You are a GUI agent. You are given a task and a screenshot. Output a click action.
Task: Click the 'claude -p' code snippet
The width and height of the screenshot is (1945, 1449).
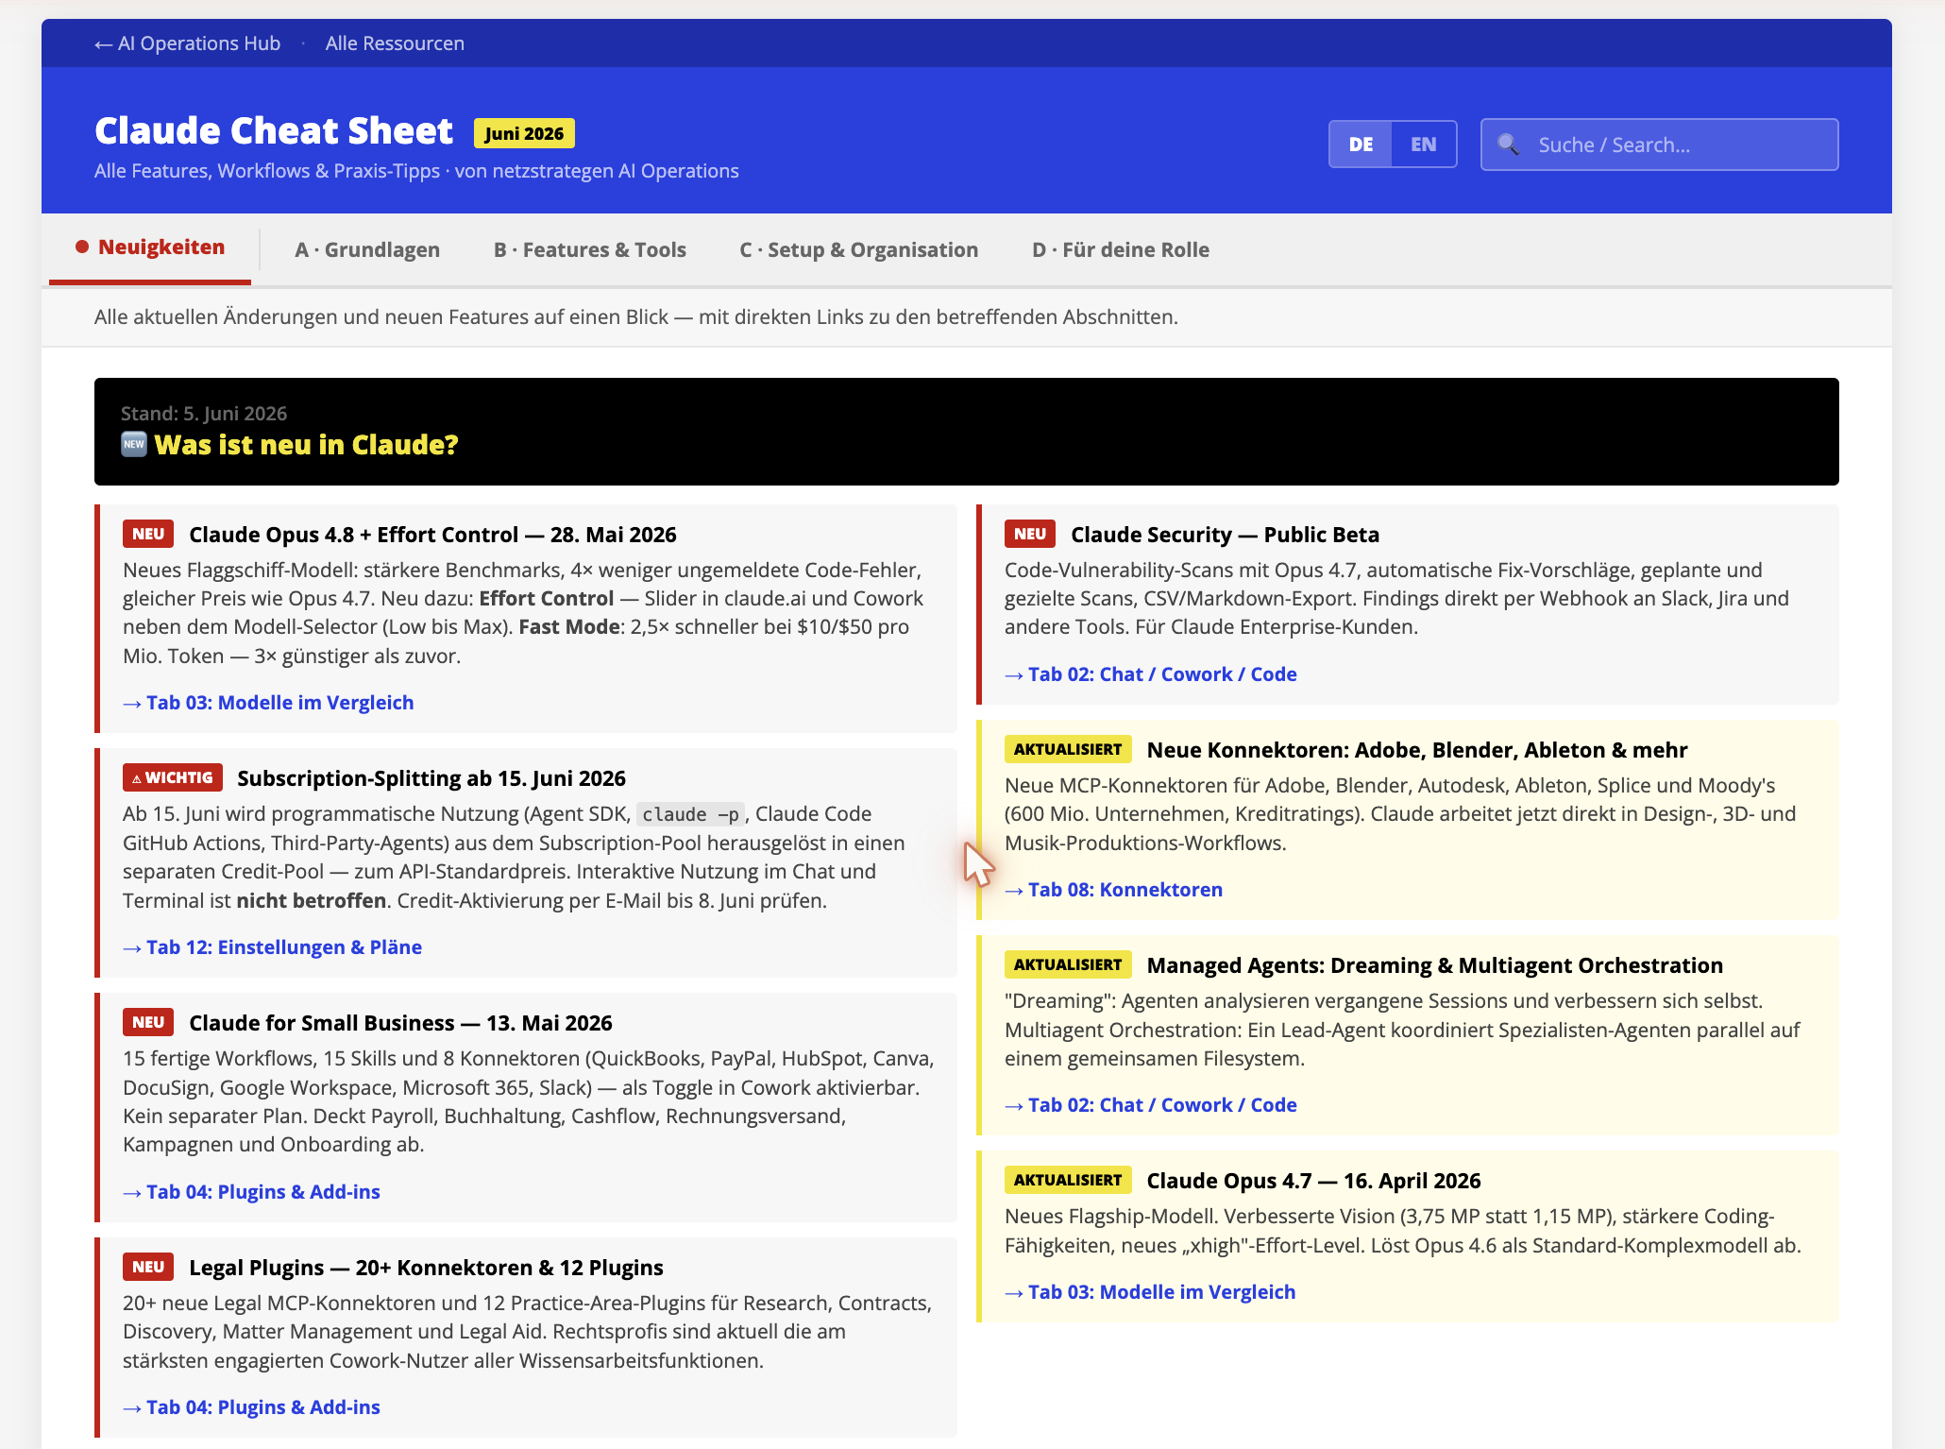[691, 814]
